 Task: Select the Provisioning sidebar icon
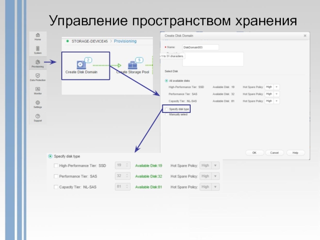pyautogui.click(x=38, y=64)
